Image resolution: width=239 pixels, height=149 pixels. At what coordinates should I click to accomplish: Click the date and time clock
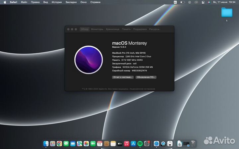tap(224, 2)
